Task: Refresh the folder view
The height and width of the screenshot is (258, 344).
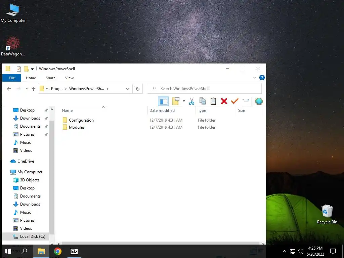Action: click(137, 89)
